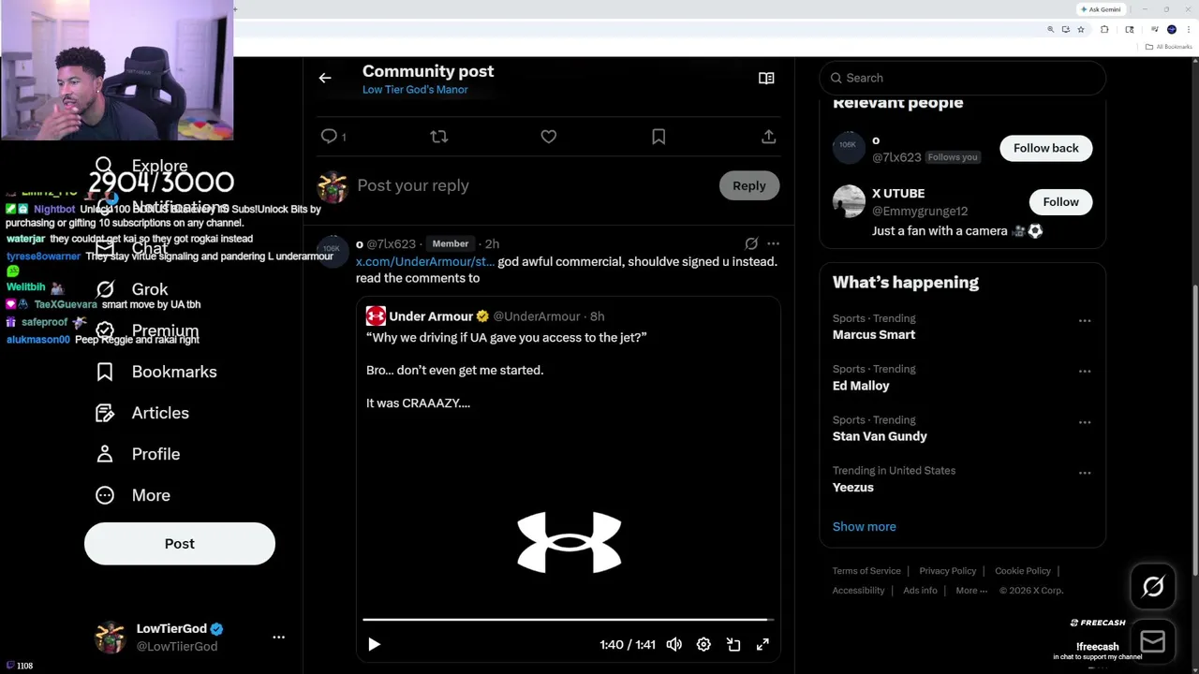This screenshot has width=1199, height=674.
Task: Open LowTierGod account menu dots
Action: [278, 637]
